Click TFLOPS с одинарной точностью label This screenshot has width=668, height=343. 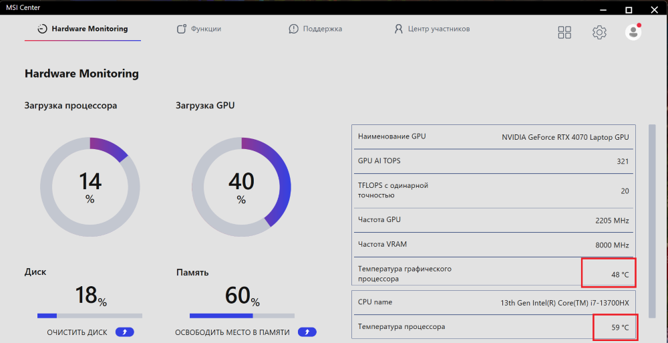393,191
